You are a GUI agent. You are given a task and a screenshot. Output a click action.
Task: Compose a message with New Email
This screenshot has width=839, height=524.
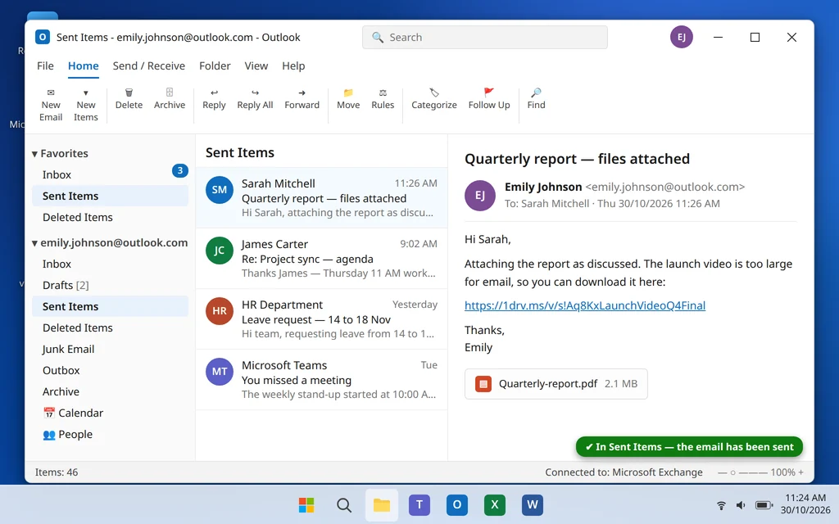click(x=51, y=105)
